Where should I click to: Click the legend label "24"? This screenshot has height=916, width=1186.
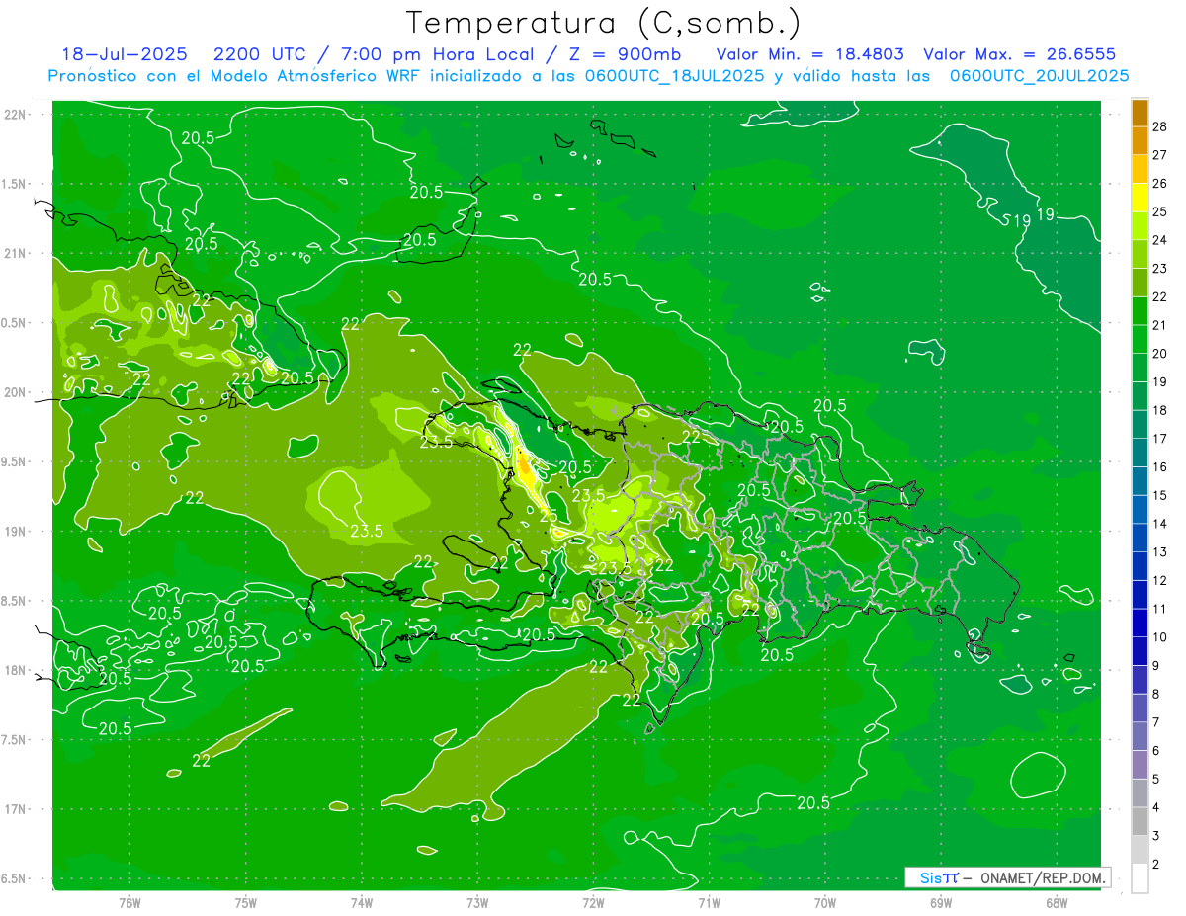(x=1159, y=240)
